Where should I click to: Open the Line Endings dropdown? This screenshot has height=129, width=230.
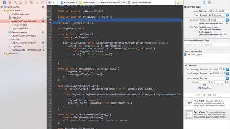(213, 73)
